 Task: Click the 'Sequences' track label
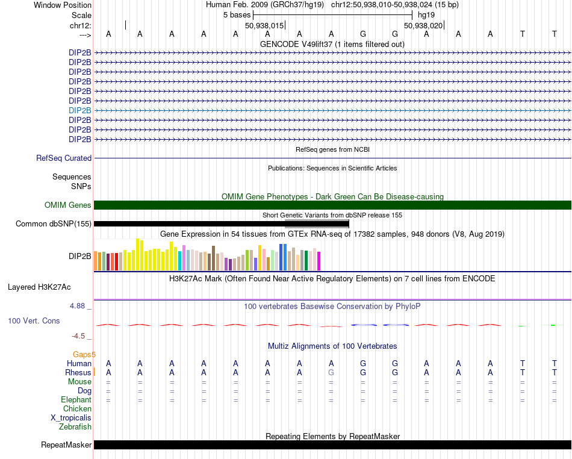(72, 176)
